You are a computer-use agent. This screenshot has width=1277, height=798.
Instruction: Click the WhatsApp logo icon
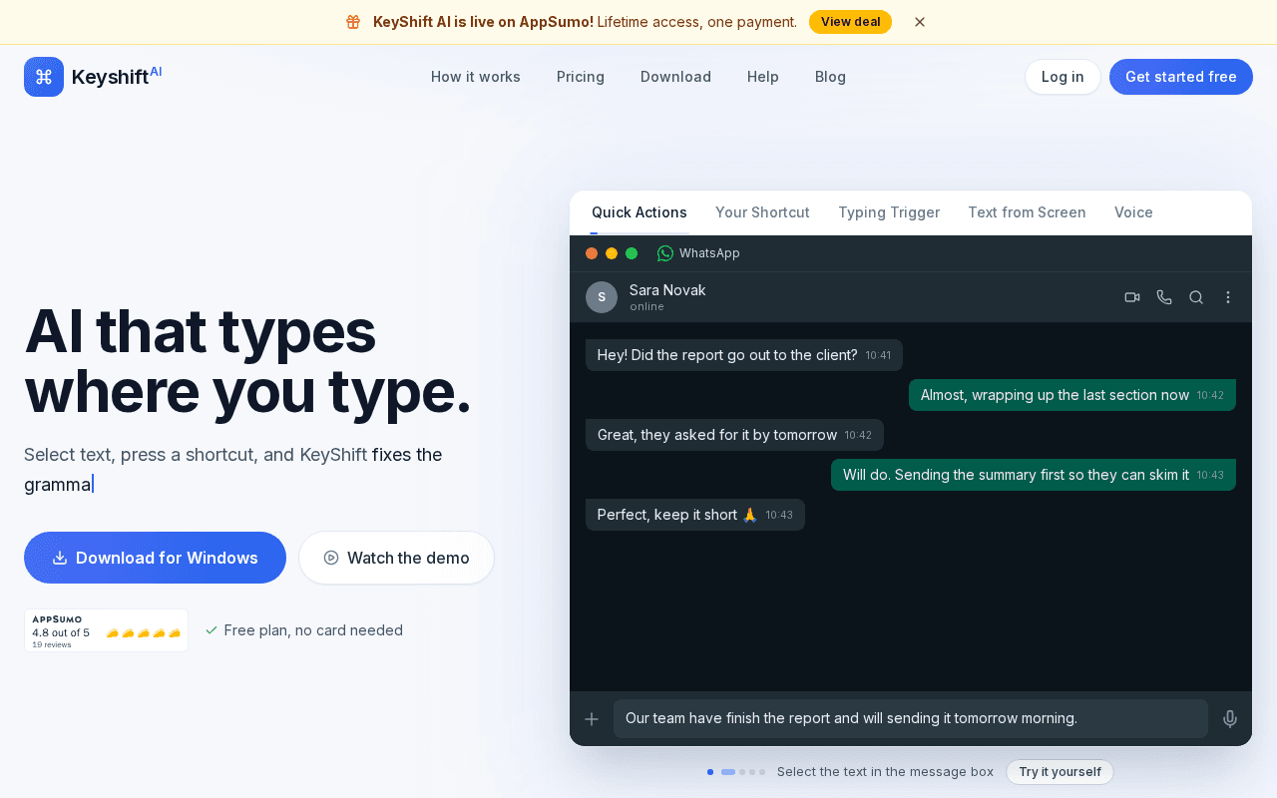(665, 253)
